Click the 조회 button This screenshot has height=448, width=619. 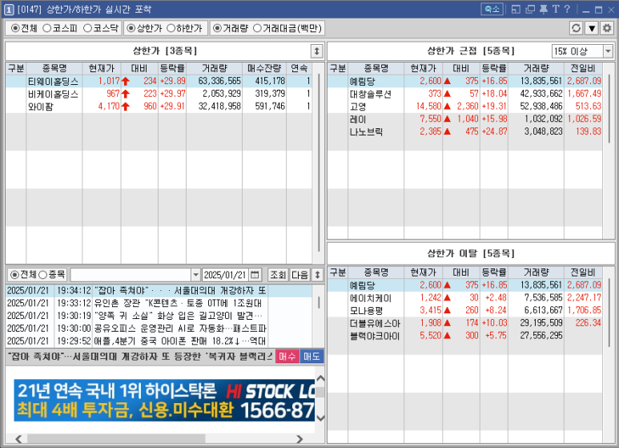tap(278, 275)
